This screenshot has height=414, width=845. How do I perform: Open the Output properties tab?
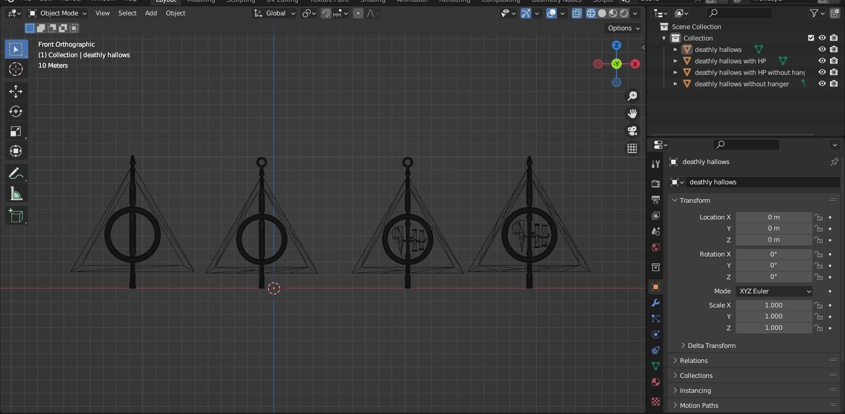tap(656, 200)
